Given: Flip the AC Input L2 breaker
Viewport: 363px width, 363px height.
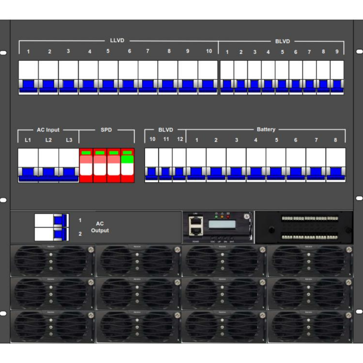Looking at the screenshot, I should (48, 172).
